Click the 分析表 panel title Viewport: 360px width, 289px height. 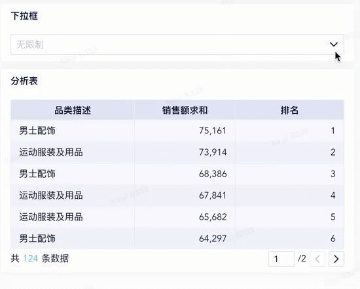(24, 81)
